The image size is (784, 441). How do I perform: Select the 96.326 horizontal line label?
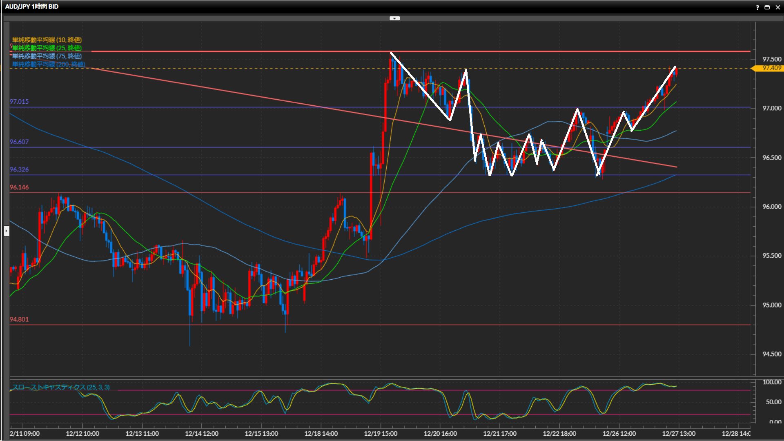(19, 169)
